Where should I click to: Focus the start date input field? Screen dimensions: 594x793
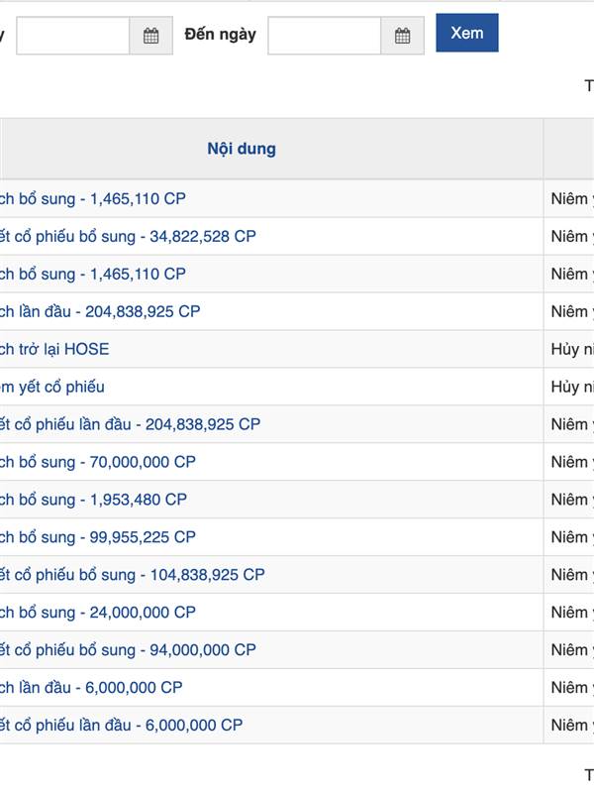pyautogui.click(x=73, y=36)
